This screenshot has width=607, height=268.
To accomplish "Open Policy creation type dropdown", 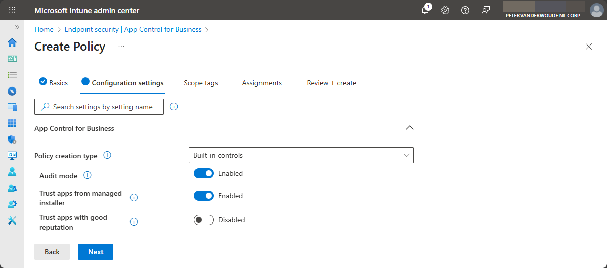I will click(x=300, y=155).
